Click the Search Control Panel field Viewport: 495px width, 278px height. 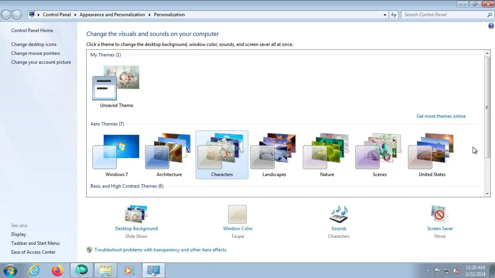click(x=444, y=15)
